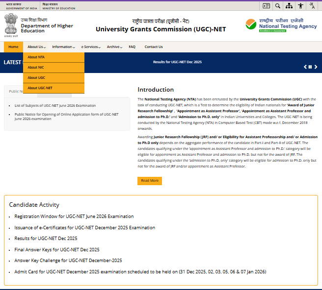Click the language switch icon

(x=312, y=6)
